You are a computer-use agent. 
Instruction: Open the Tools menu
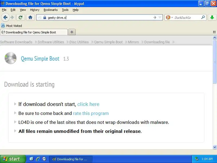pos(65,10)
